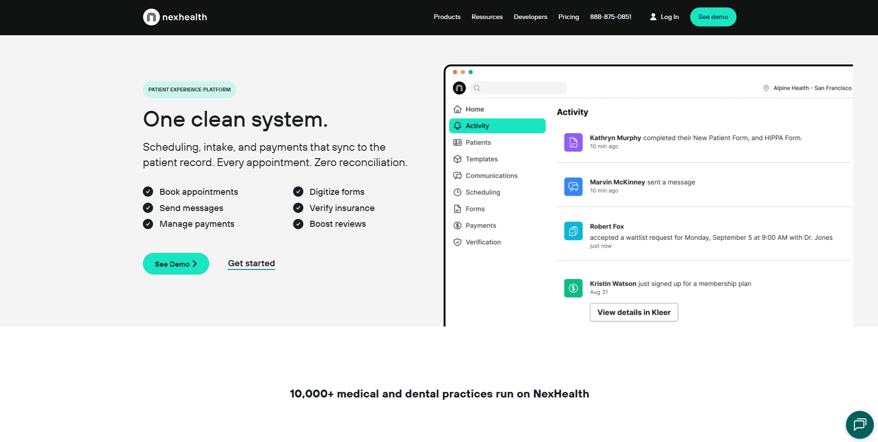Click the user icon beside Log In

tap(653, 17)
